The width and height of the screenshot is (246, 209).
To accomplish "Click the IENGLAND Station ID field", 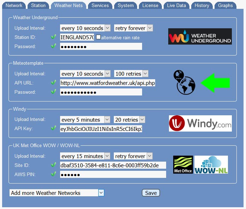I will click(x=77, y=37).
